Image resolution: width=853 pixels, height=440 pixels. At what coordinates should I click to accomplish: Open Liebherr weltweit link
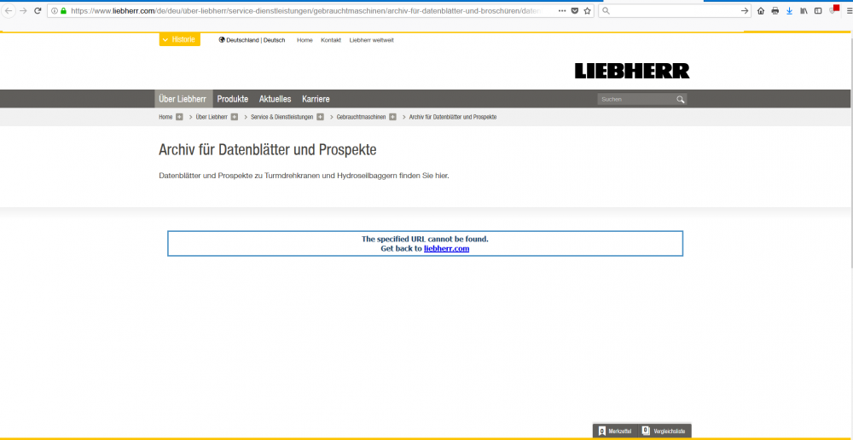coord(372,40)
